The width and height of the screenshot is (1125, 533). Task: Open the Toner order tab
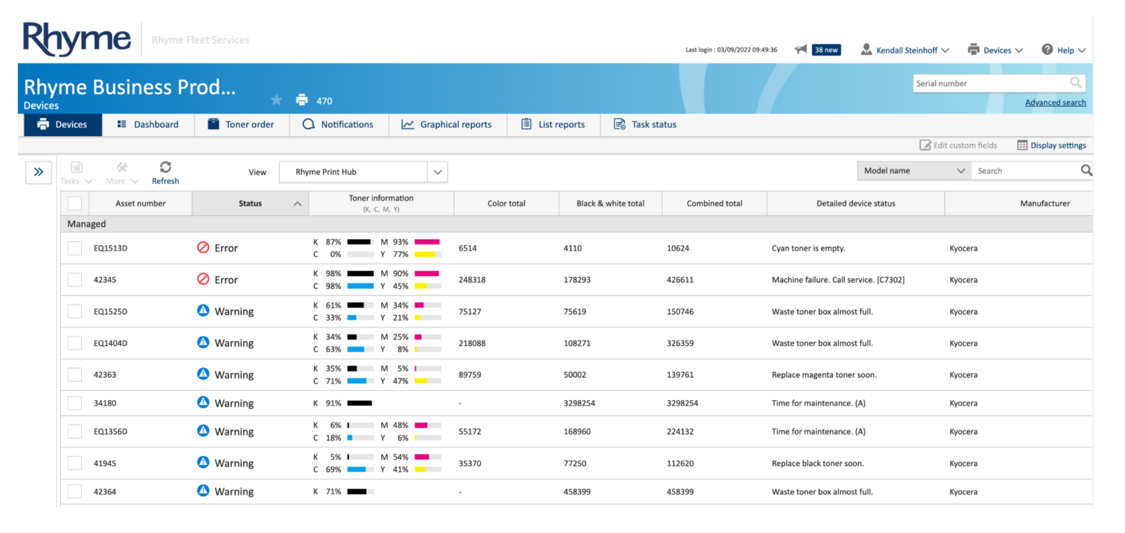(242, 125)
